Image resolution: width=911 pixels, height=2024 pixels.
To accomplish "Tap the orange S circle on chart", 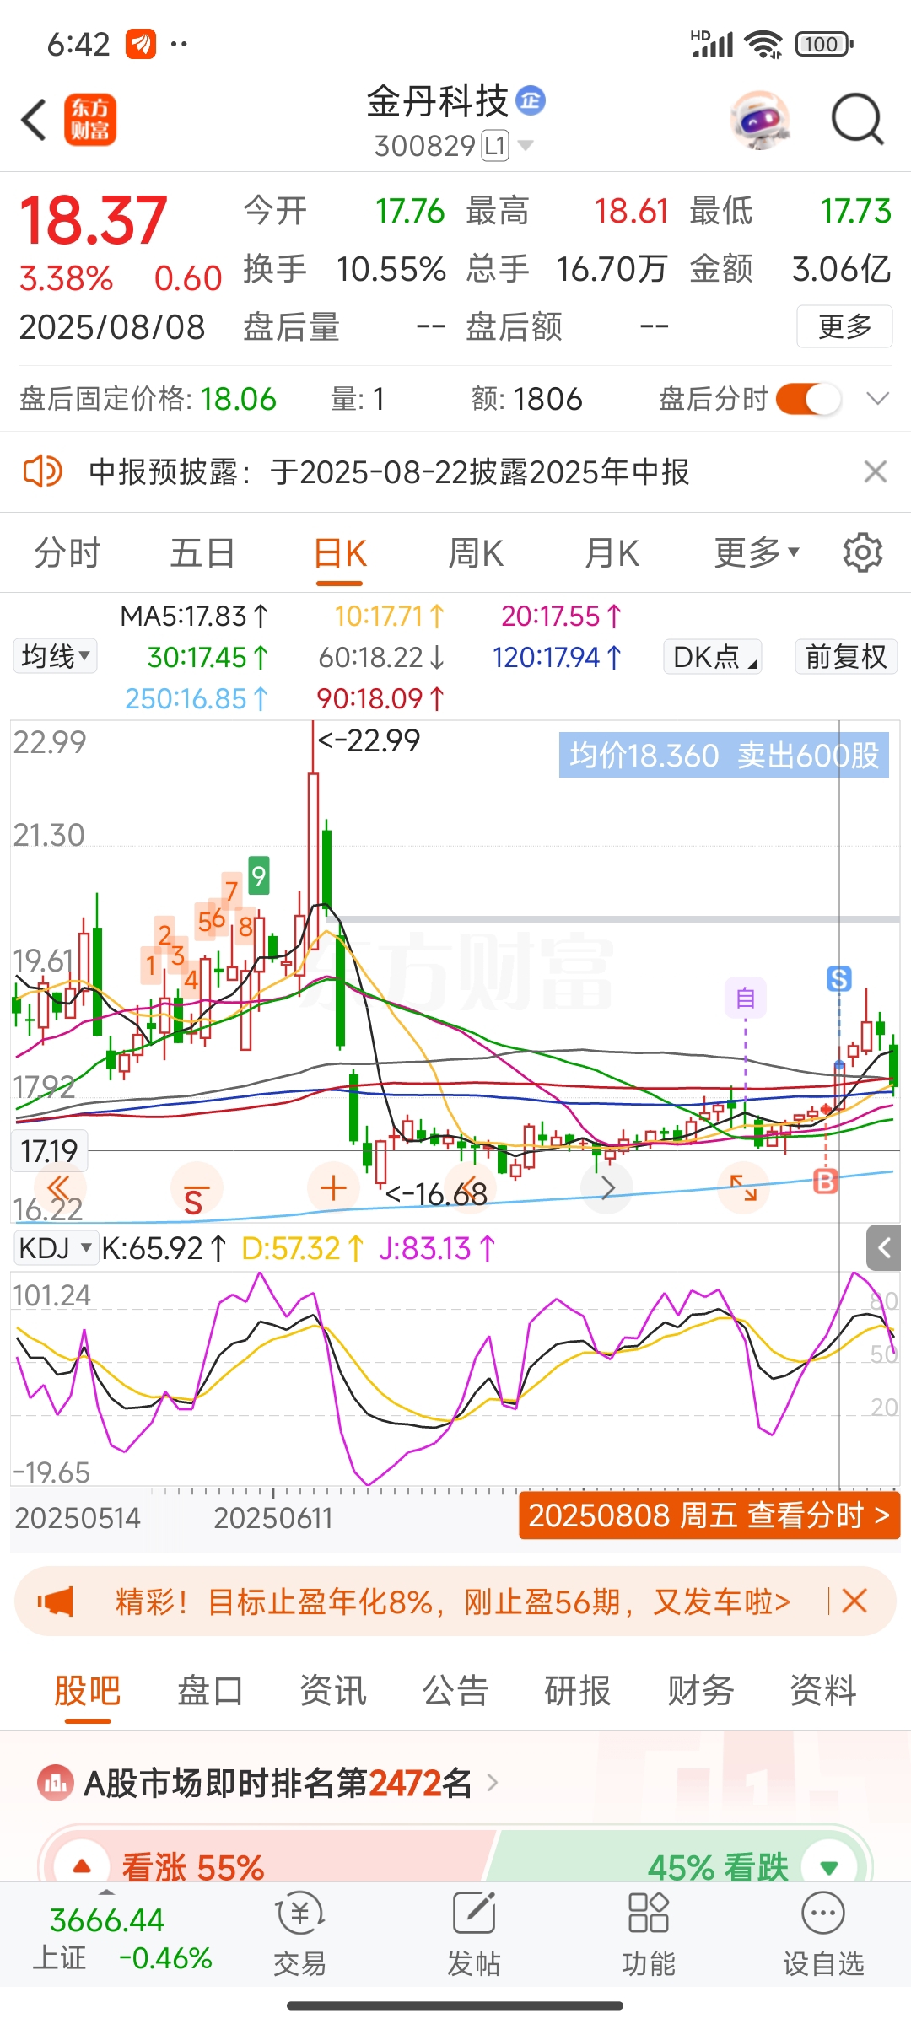I will [x=195, y=1188].
